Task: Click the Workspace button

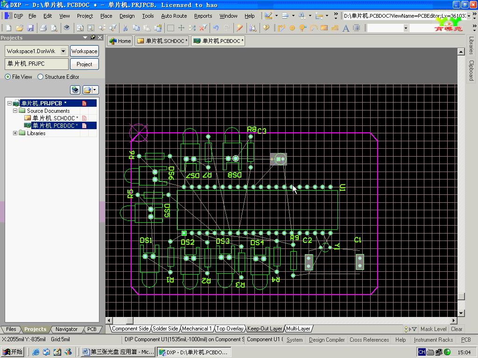Action: point(84,51)
